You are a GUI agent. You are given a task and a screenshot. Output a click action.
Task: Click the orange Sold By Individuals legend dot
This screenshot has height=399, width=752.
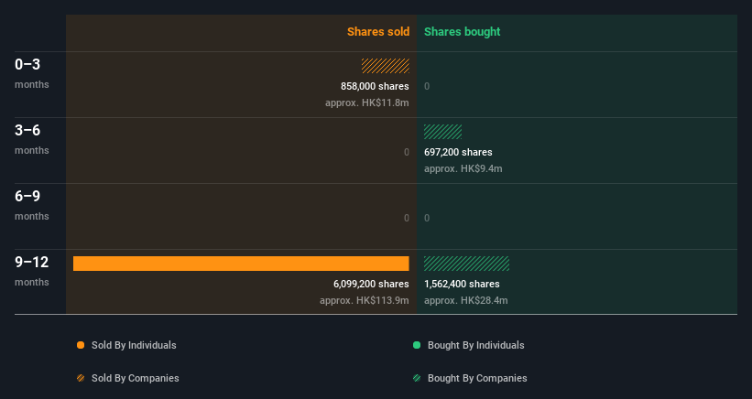(x=81, y=345)
